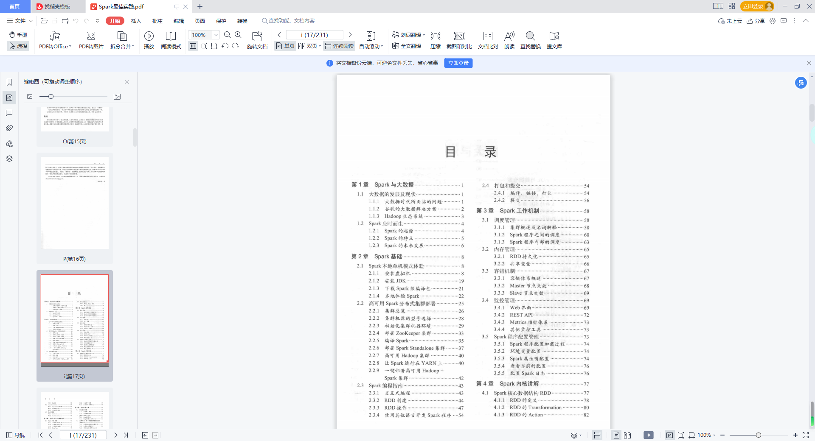The width and height of the screenshot is (815, 441).
Task: Switch to 单页 single page view
Action: tap(285, 46)
